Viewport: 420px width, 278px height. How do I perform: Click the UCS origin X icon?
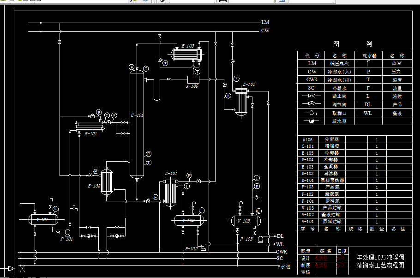22,268
